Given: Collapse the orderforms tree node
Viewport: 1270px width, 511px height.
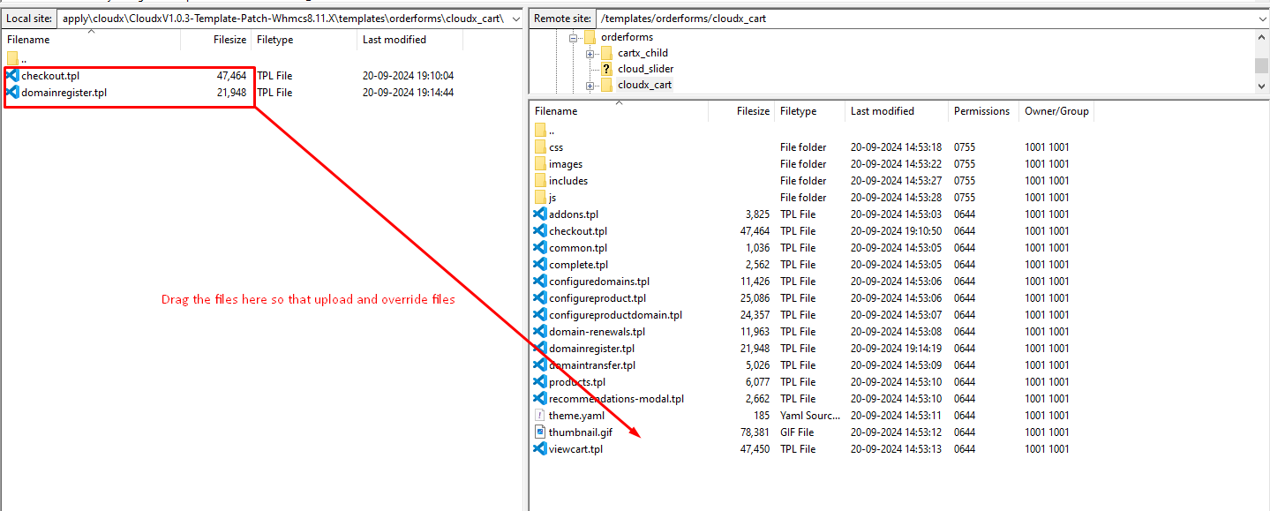Looking at the screenshot, I should point(574,38).
